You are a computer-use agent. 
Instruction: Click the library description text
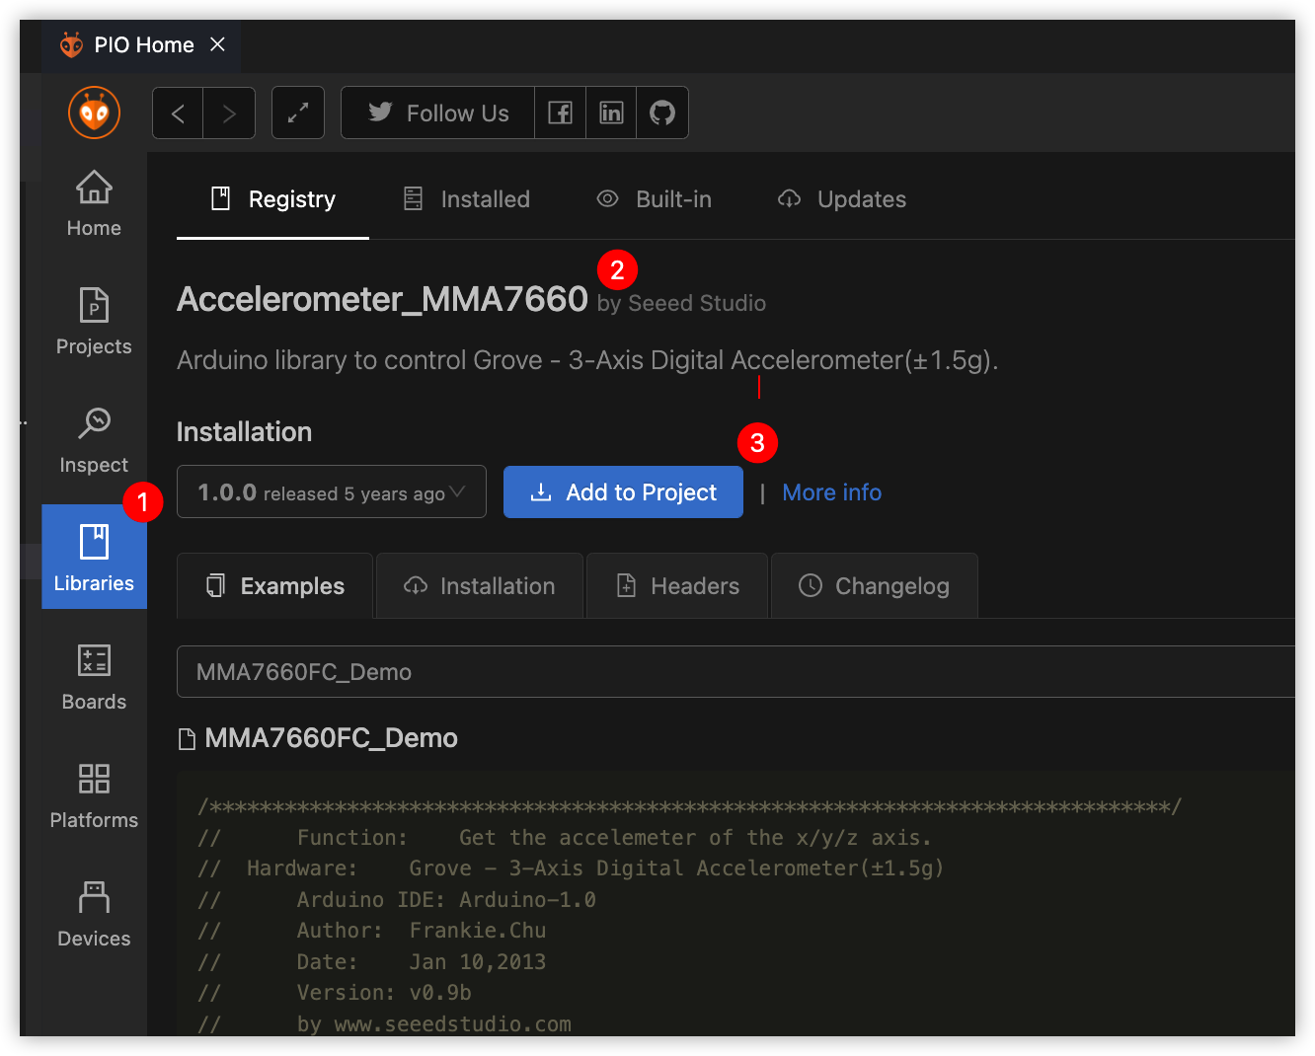[x=587, y=360]
